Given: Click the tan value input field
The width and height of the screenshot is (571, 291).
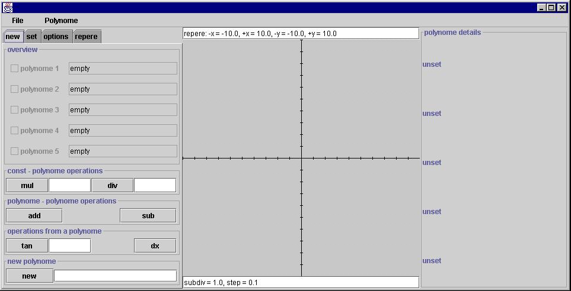Looking at the screenshot, I should pos(69,245).
